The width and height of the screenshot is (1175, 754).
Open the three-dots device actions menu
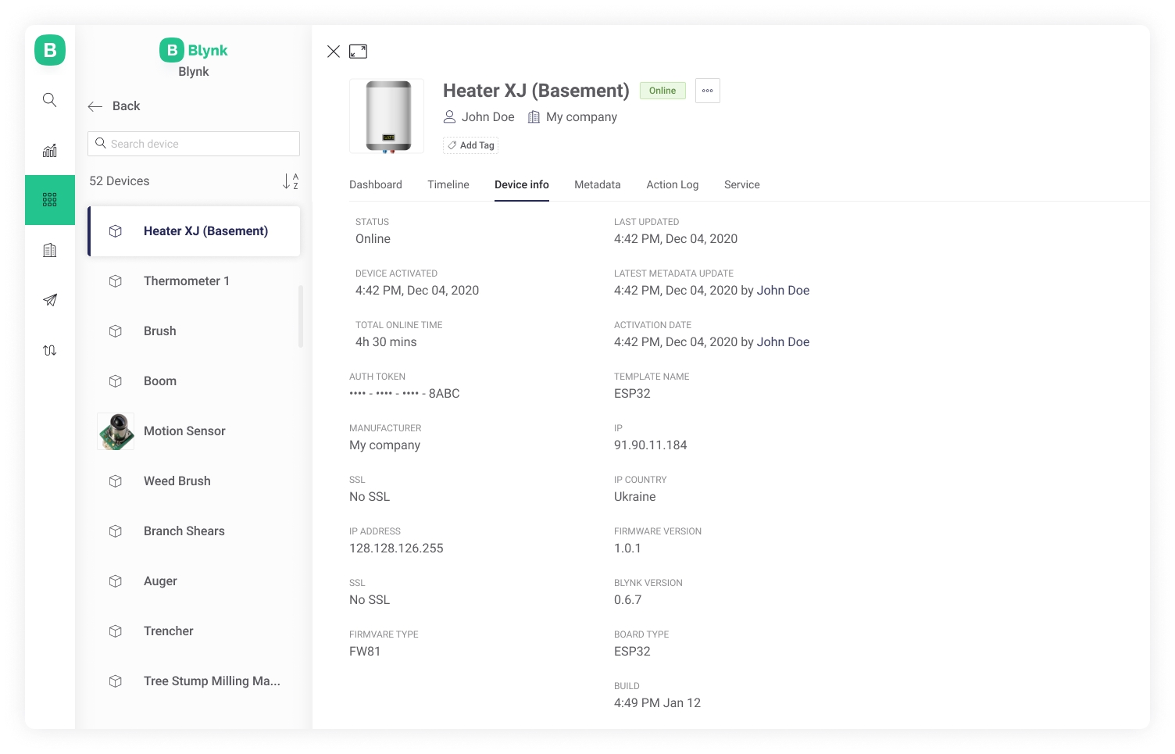click(707, 91)
